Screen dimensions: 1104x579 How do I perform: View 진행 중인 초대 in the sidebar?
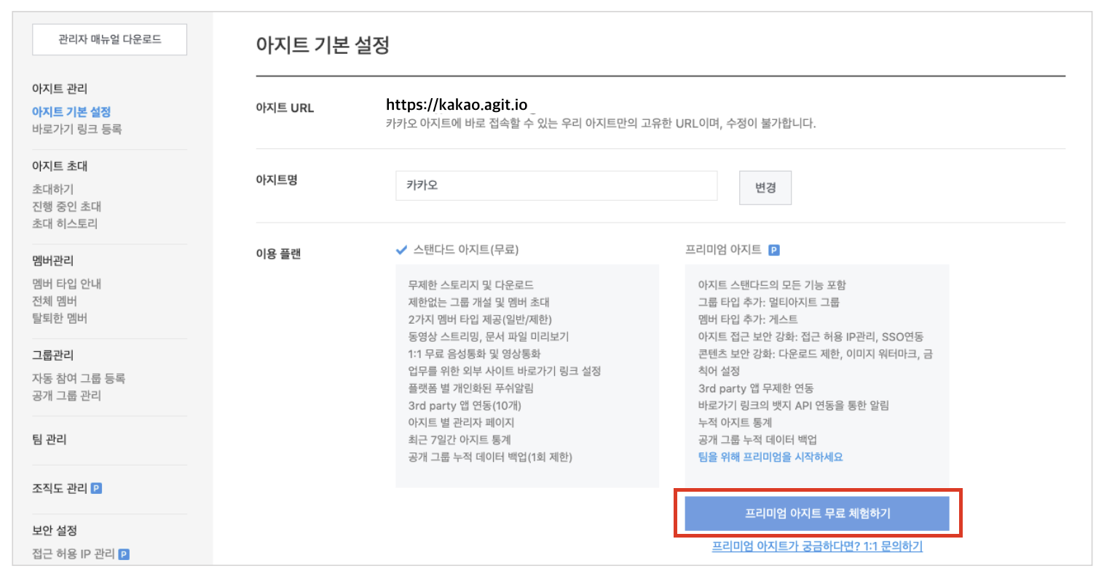(x=66, y=207)
